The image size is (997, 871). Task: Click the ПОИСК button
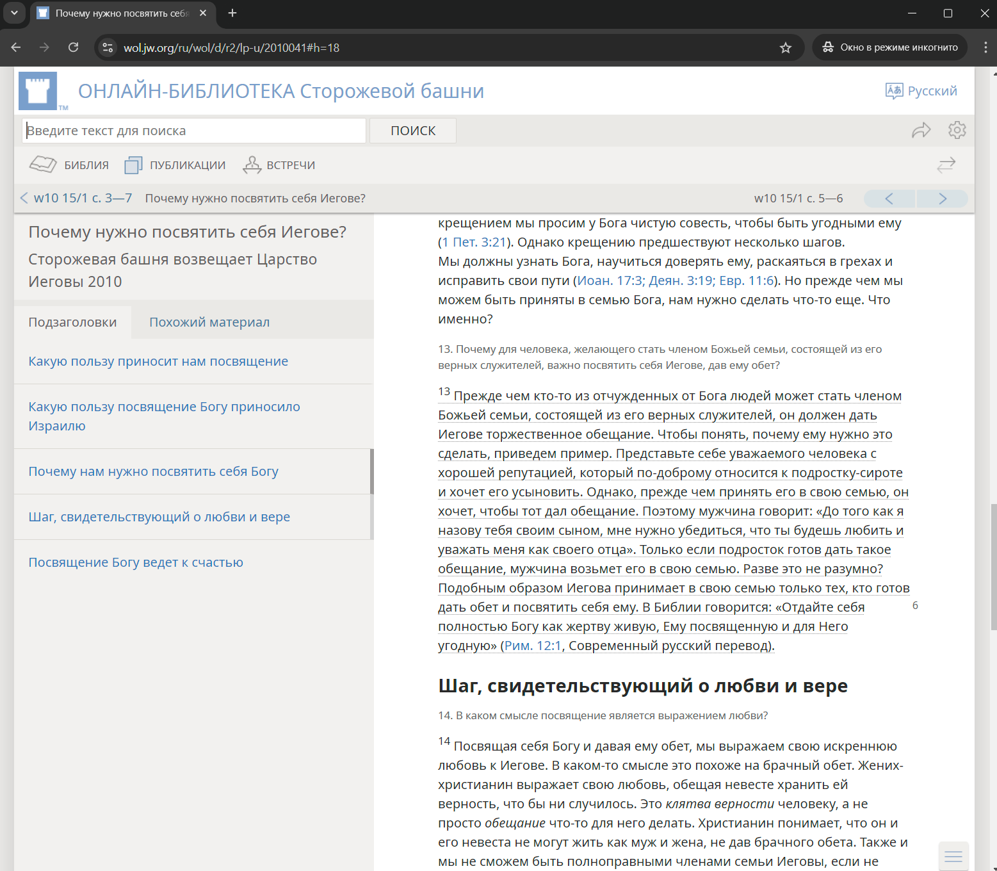[413, 131]
